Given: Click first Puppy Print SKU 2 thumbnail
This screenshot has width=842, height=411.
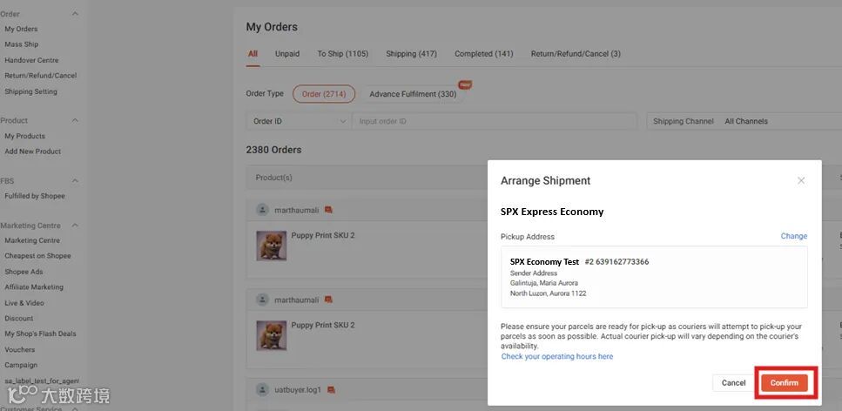Looking at the screenshot, I should [271, 246].
